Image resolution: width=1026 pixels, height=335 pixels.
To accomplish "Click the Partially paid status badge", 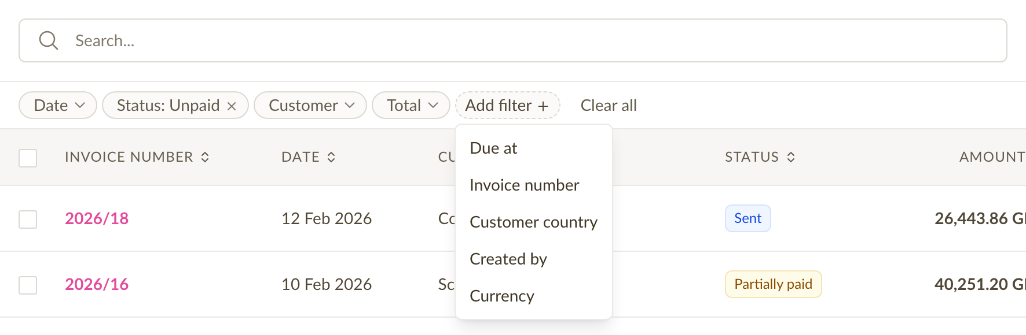I will pyautogui.click(x=773, y=284).
